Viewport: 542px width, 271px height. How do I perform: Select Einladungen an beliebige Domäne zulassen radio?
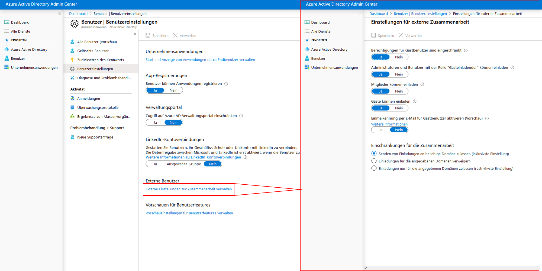click(x=374, y=154)
